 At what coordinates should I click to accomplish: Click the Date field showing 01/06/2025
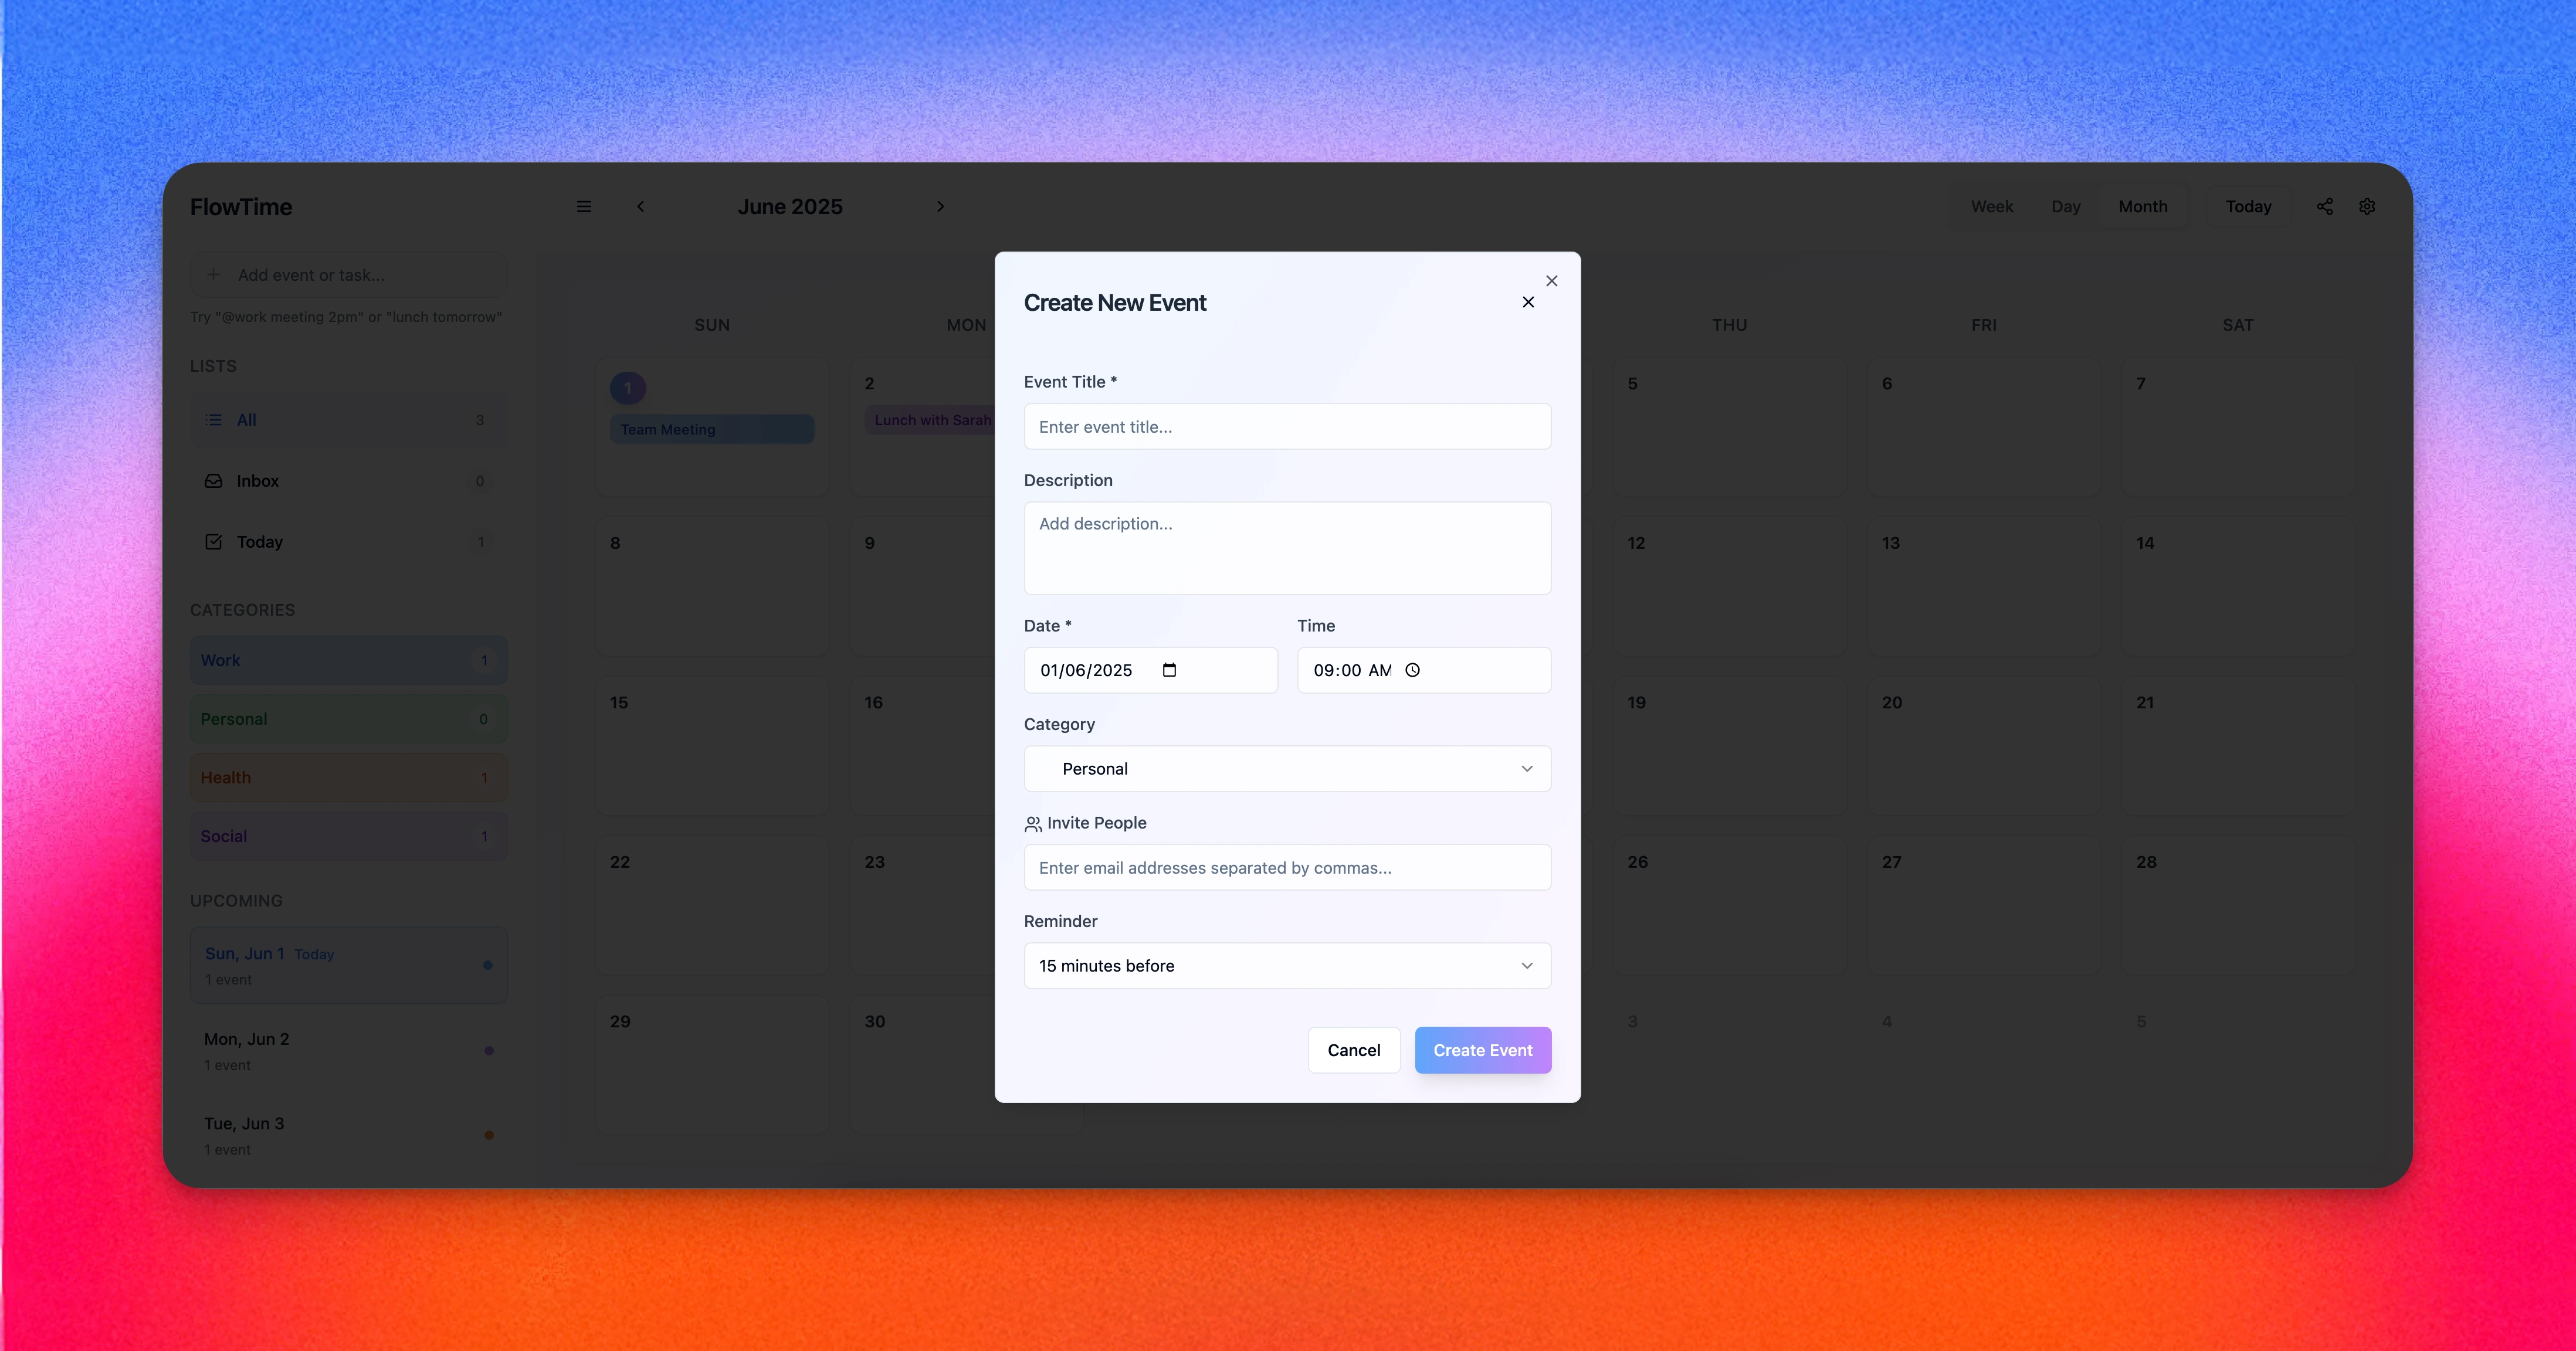[1150, 670]
